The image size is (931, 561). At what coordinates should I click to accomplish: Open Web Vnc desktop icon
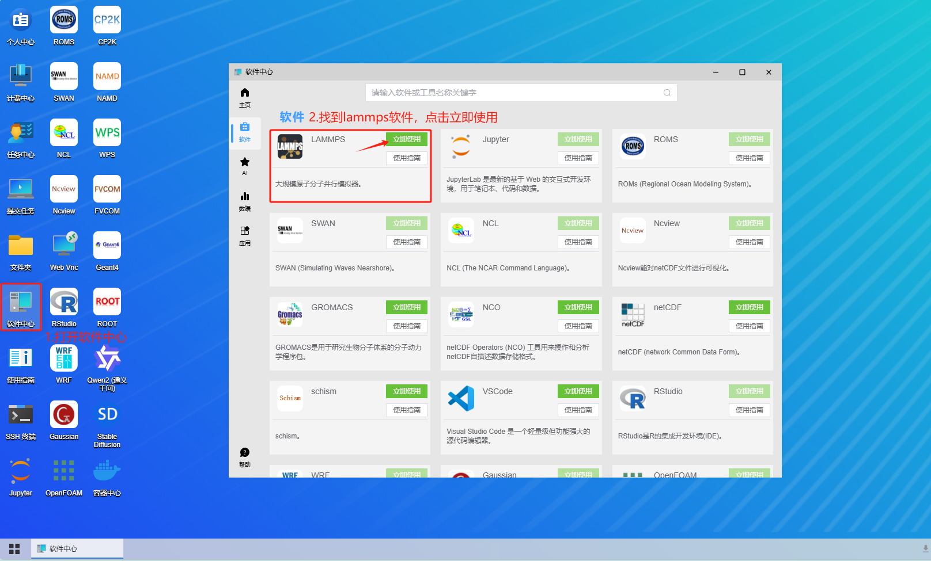(x=64, y=252)
